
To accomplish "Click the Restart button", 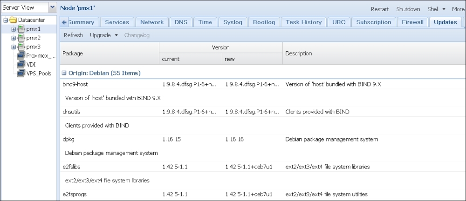I will point(380,9).
